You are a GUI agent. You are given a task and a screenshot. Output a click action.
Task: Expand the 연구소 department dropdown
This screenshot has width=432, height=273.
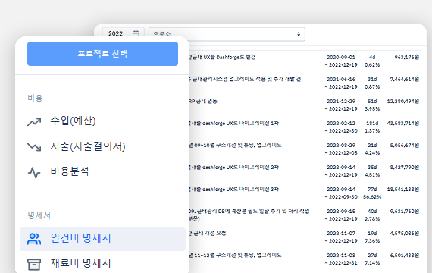[227, 34]
